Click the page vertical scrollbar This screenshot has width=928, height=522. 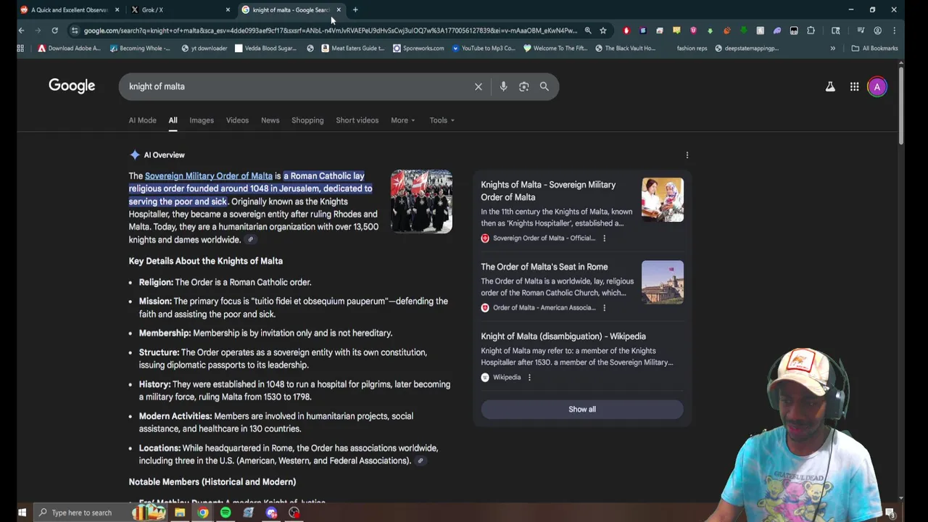(x=901, y=105)
